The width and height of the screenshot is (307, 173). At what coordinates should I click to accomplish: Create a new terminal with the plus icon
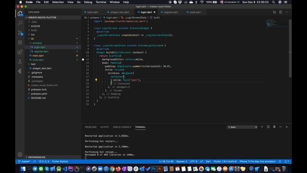click(262, 127)
